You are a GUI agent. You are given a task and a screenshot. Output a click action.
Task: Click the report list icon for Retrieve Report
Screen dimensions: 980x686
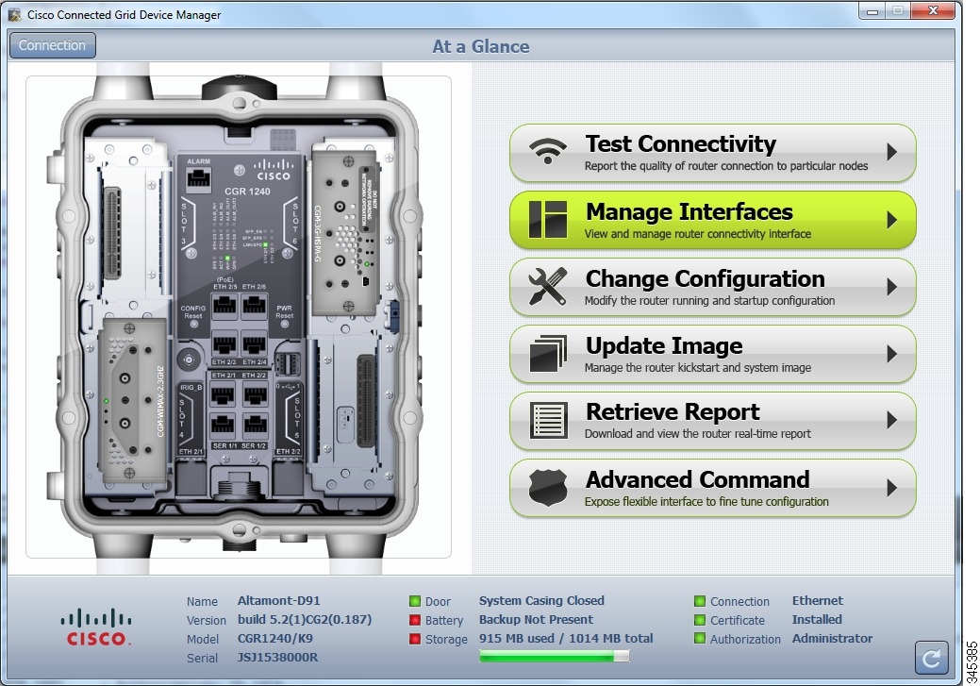548,420
